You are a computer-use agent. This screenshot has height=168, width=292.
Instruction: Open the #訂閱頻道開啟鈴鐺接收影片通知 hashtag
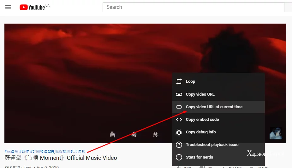[x=58, y=151]
